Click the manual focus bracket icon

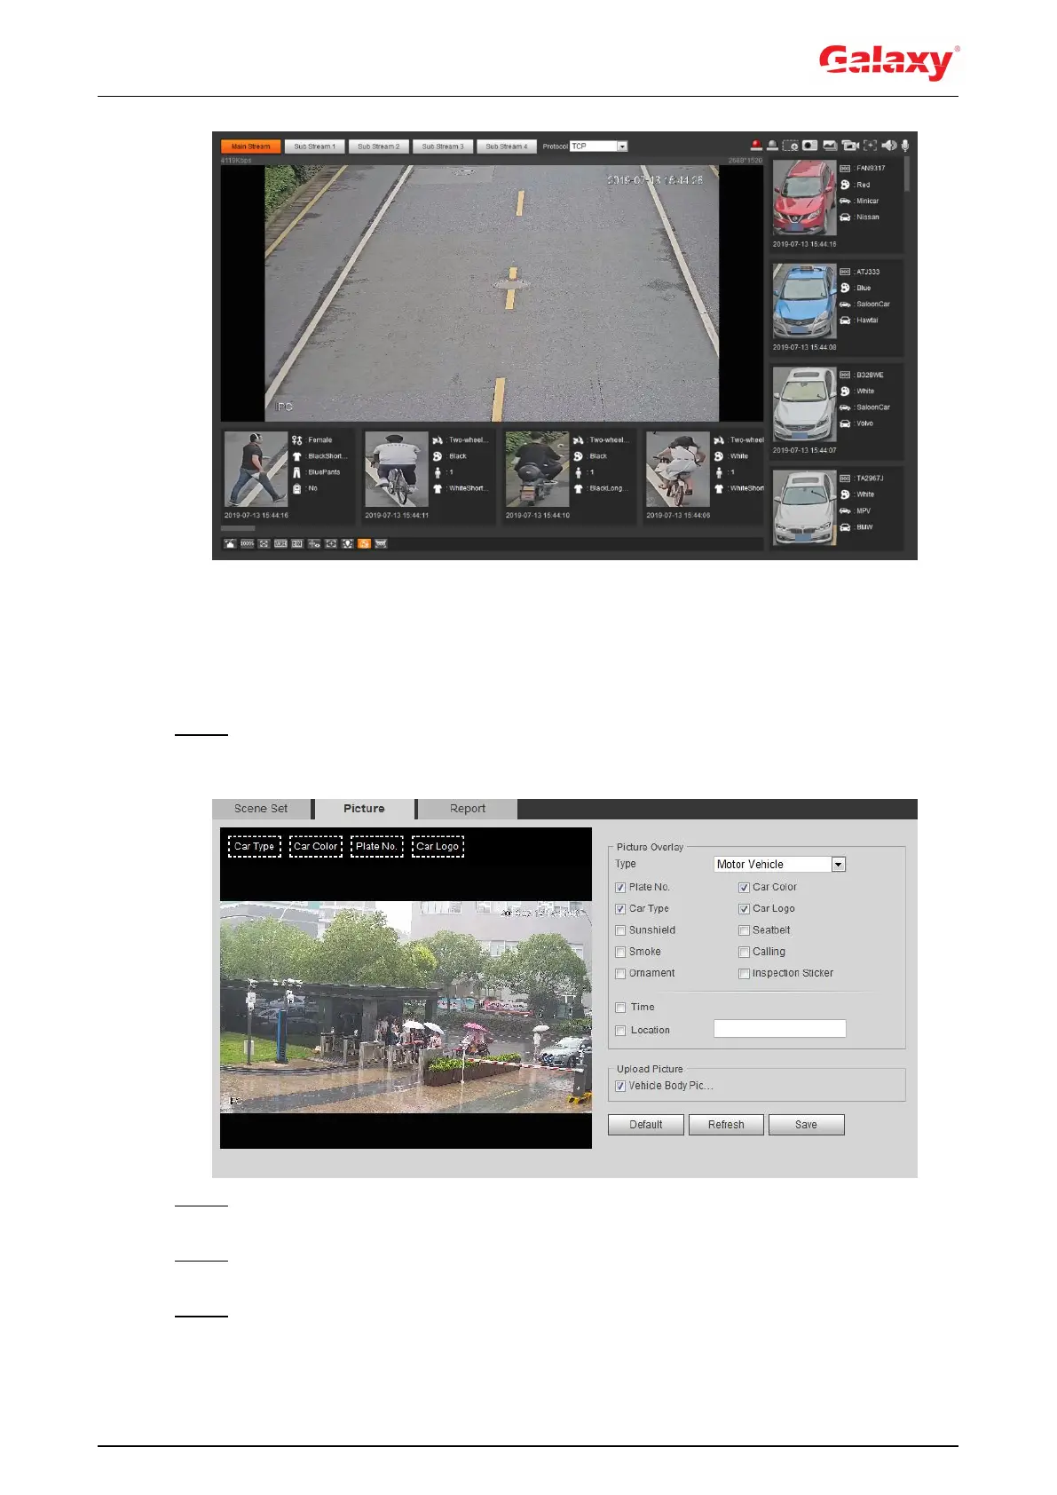[870, 145]
